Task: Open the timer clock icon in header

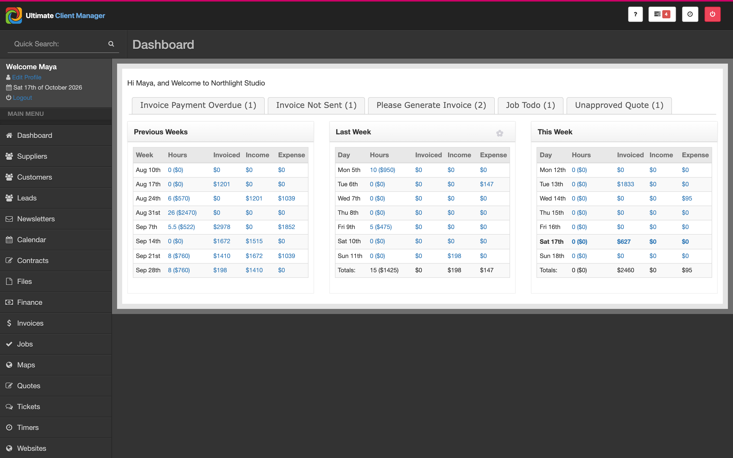Action: click(690, 14)
